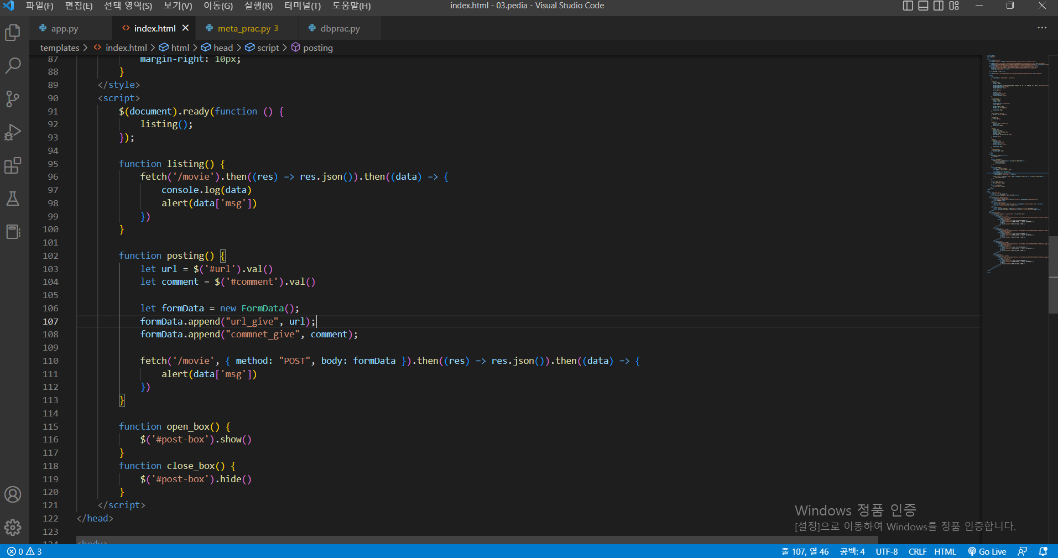
Task: Open the Customize Layout icon
Action: (x=954, y=6)
